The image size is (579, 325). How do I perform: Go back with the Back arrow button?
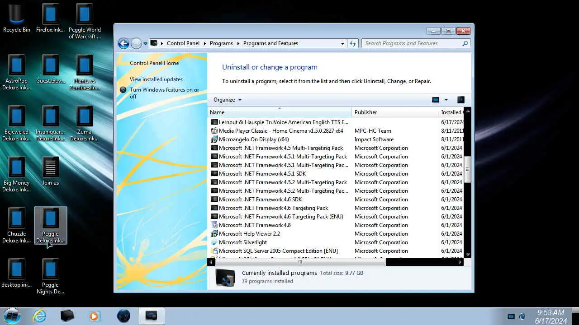coord(123,43)
